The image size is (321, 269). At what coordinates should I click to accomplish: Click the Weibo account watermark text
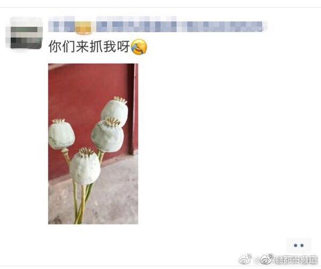(296, 260)
